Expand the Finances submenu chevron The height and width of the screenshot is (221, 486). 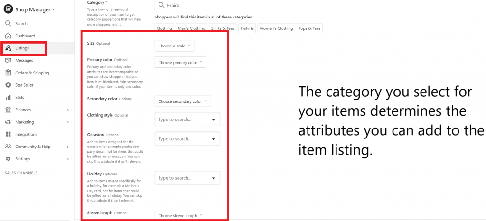tap(68, 110)
